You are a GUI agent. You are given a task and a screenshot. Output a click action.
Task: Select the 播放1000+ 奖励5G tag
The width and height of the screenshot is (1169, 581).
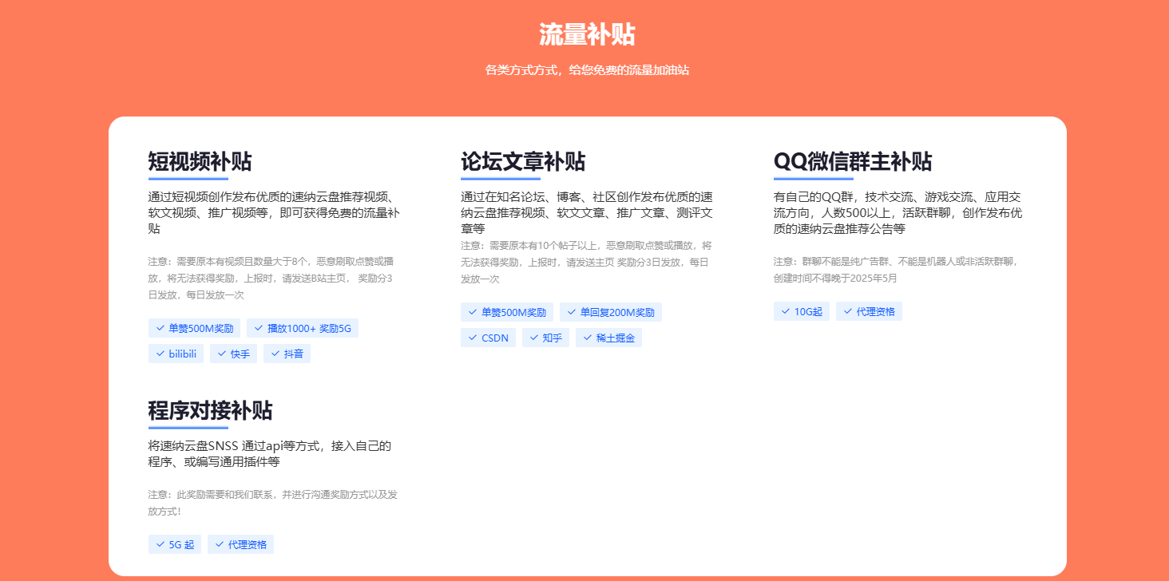303,328
